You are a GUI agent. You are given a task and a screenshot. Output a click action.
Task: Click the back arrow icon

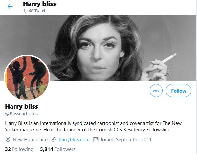(10, 6)
